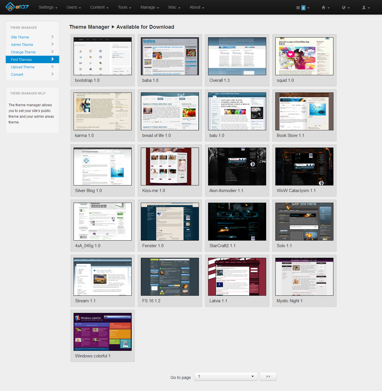Open the Manage menu
Image resolution: width=382 pixels, height=391 pixels.
150,7
